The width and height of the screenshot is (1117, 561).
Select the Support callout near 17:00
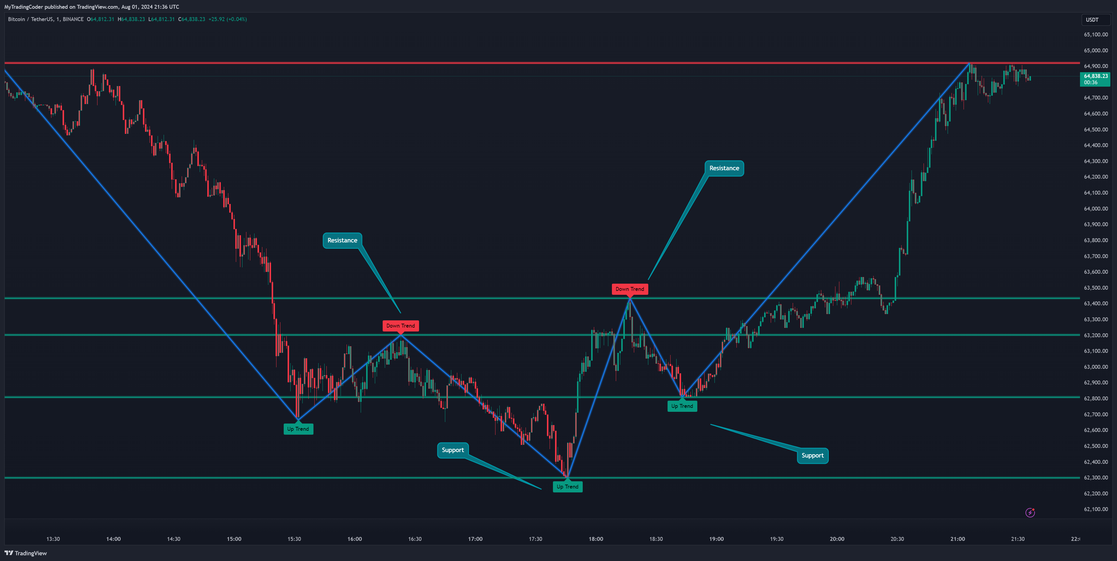click(x=453, y=450)
